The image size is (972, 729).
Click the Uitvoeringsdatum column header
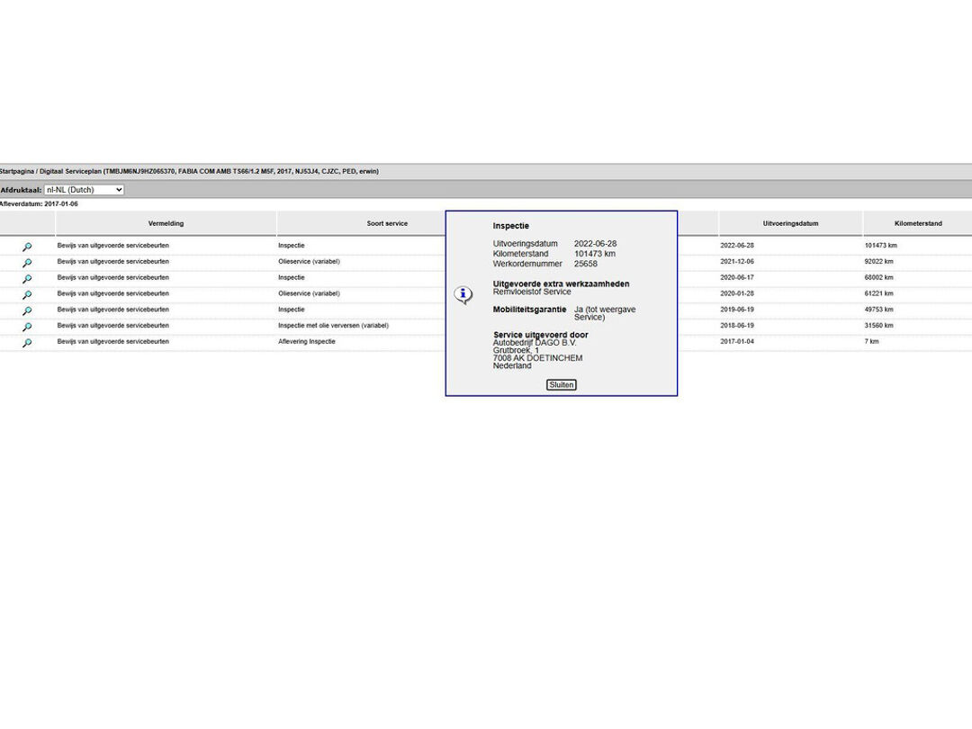coord(790,223)
